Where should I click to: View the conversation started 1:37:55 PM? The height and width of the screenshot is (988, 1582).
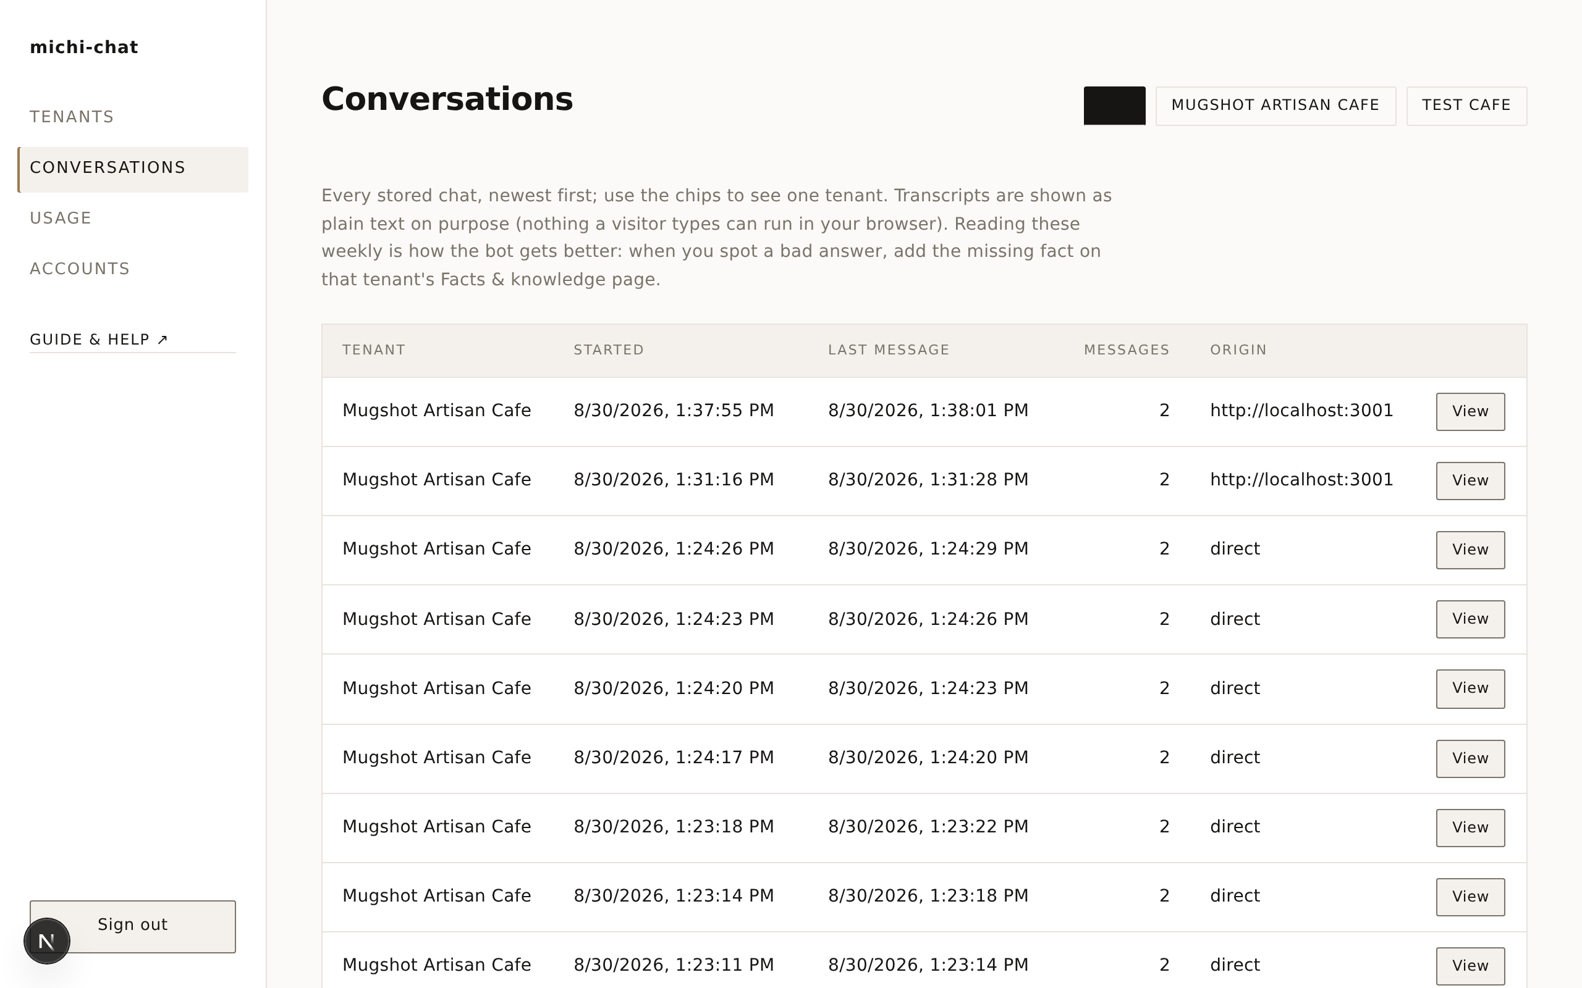(x=1470, y=412)
